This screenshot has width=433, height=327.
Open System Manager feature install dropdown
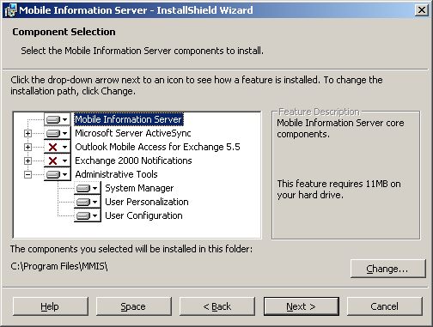(x=88, y=188)
